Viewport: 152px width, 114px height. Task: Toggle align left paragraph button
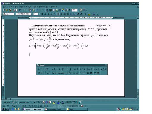(x=58, y=14)
